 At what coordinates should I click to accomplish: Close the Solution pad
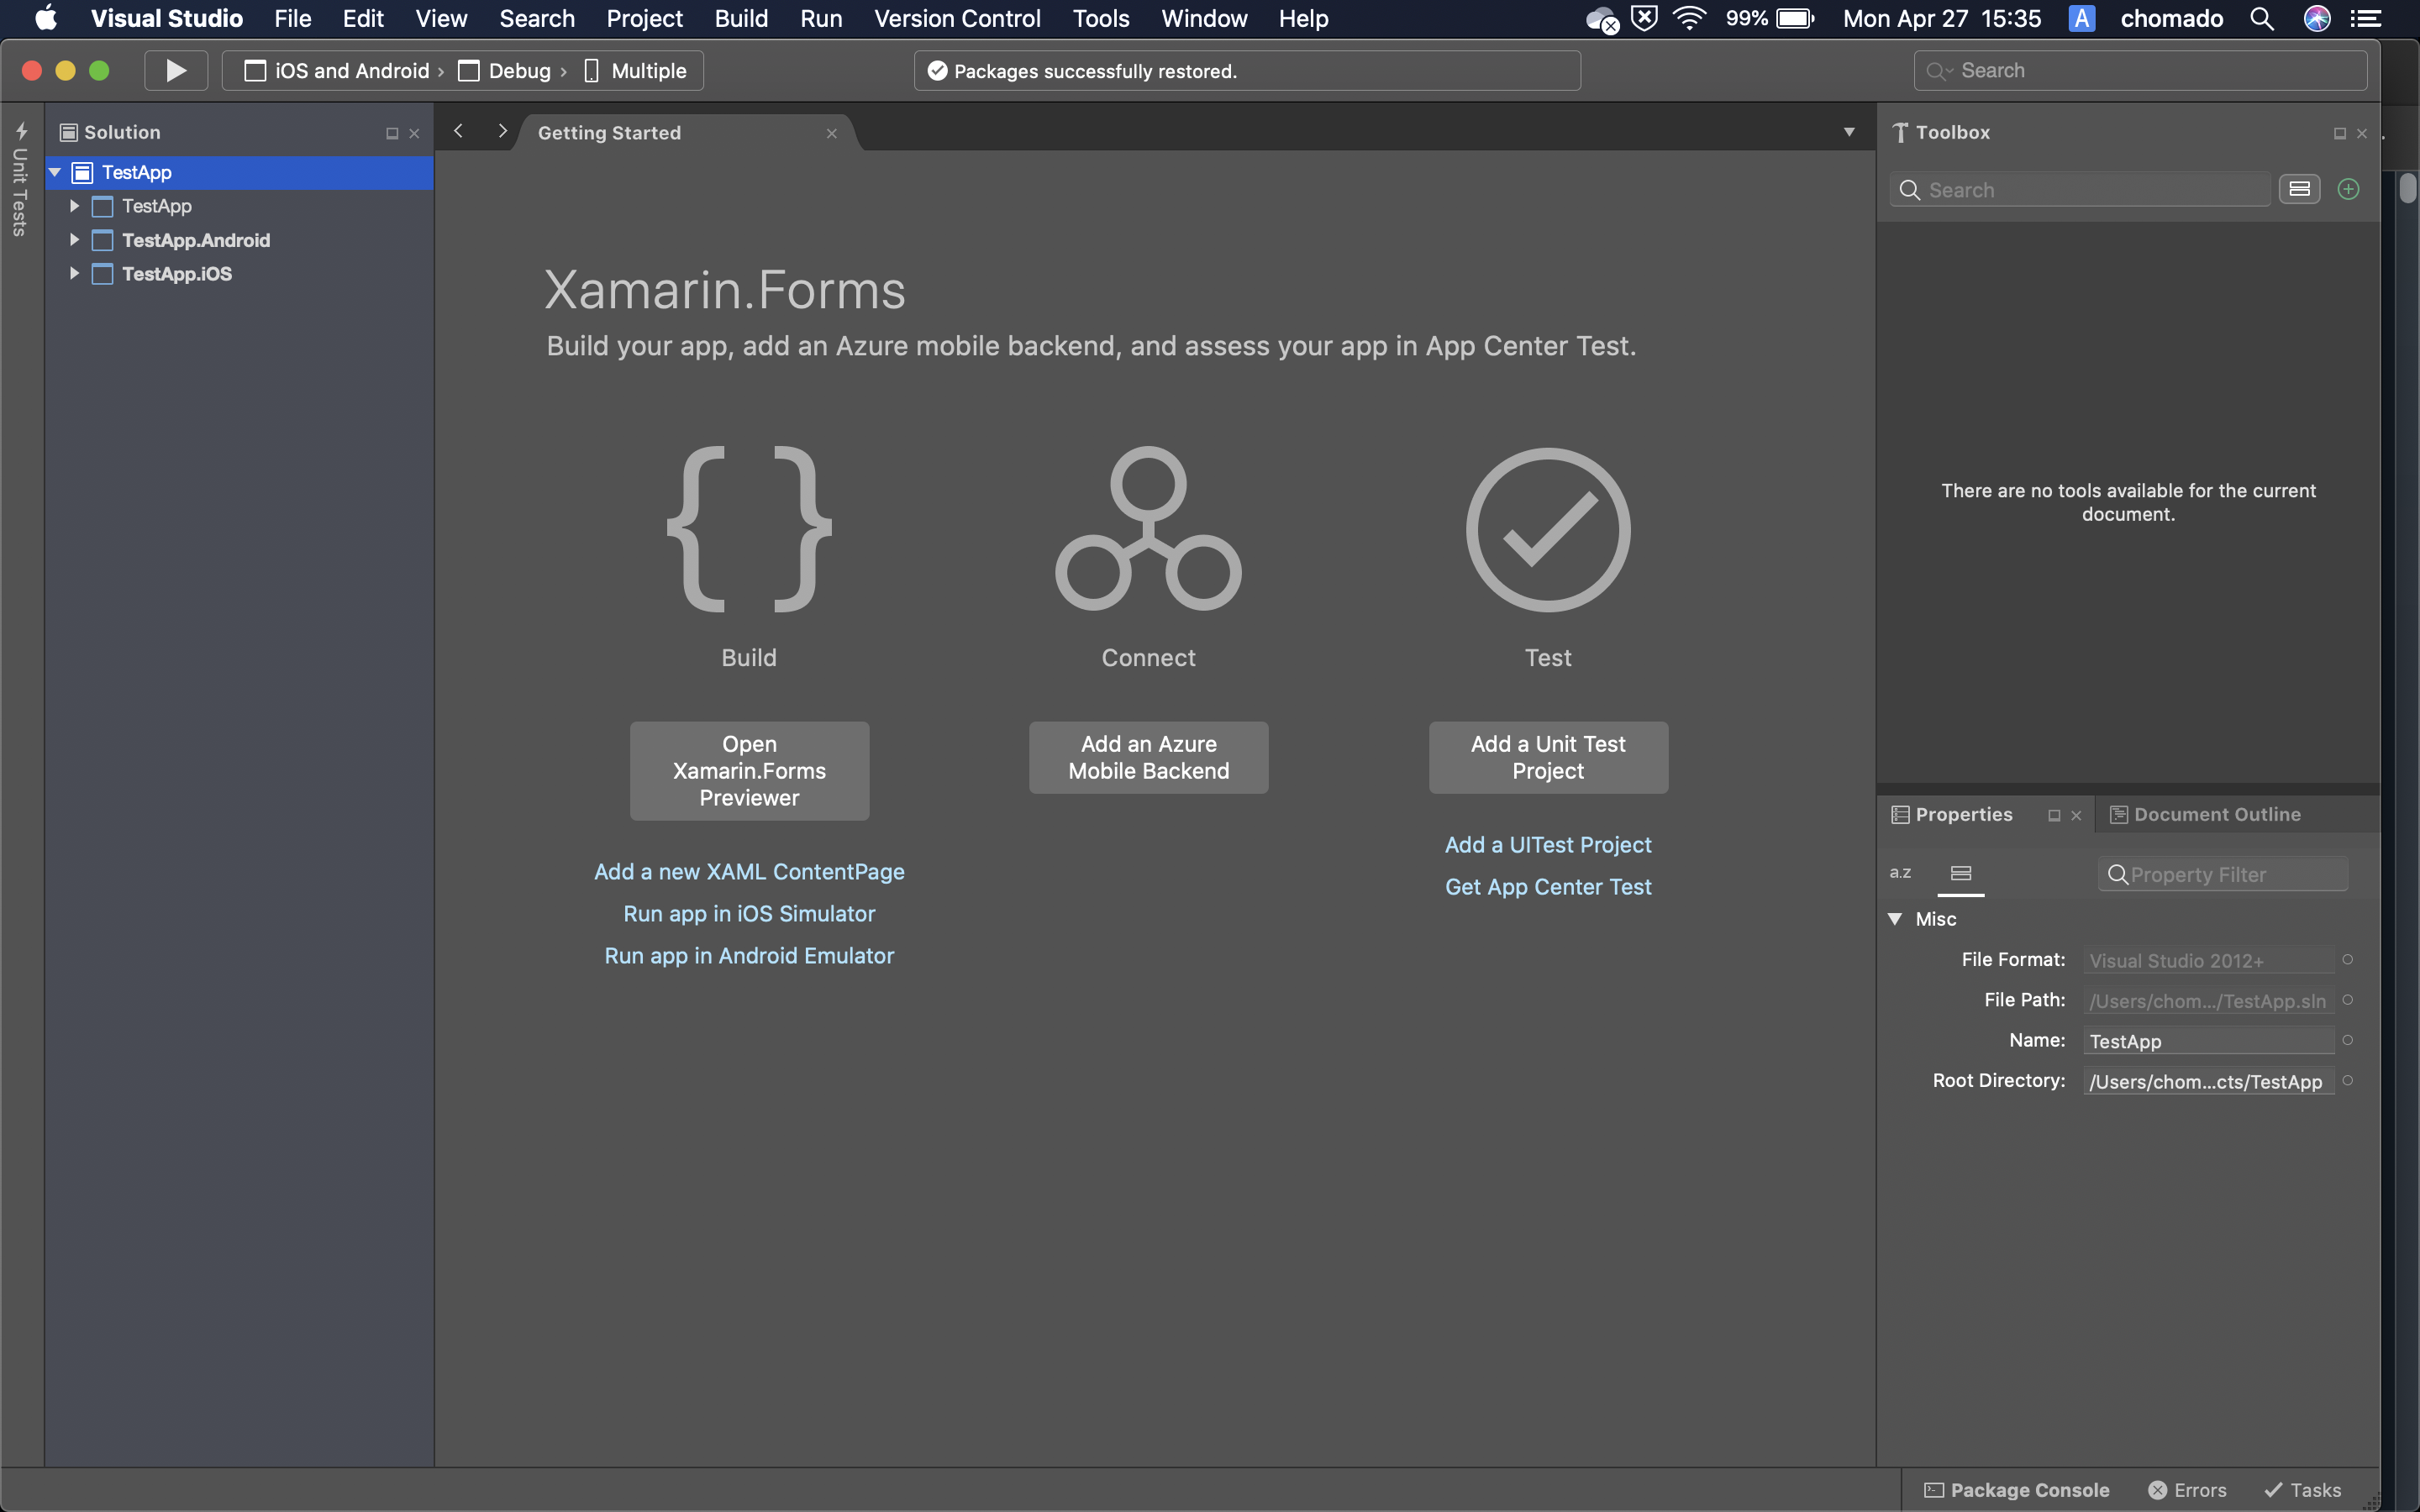tap(414, 133)
